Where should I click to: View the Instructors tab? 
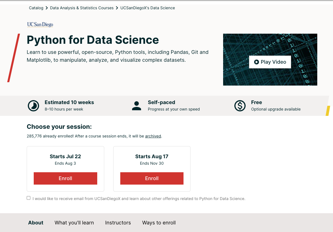[118, 222]
